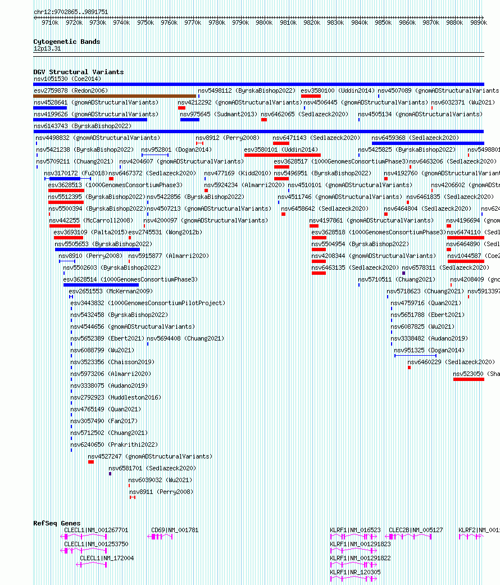The width and height of the screenshot is (500, 585).
Task: Select esv3628513 1000Genomes Phase3 label
Action: tap(116, 185)
